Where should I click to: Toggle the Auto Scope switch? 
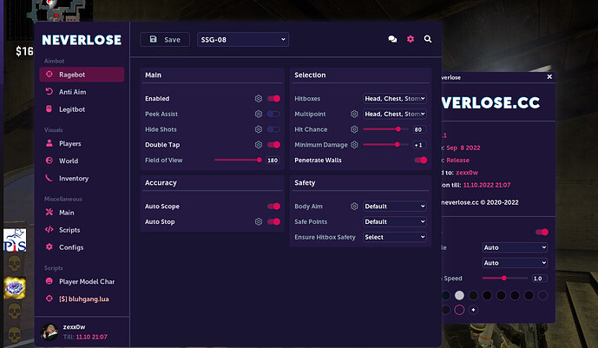tap(273, 207)
